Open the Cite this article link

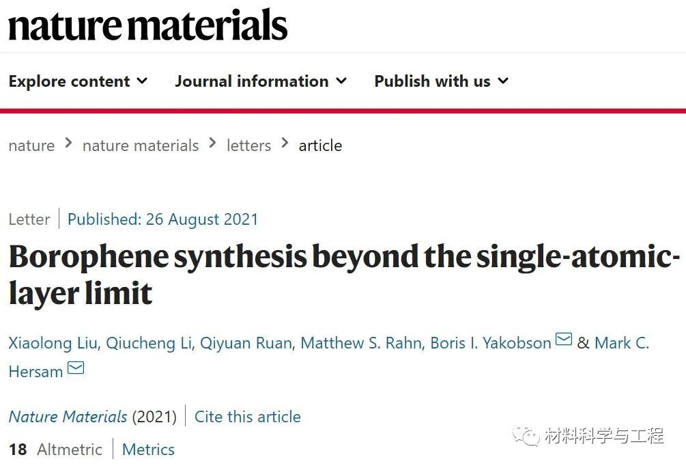pos(248,416)
